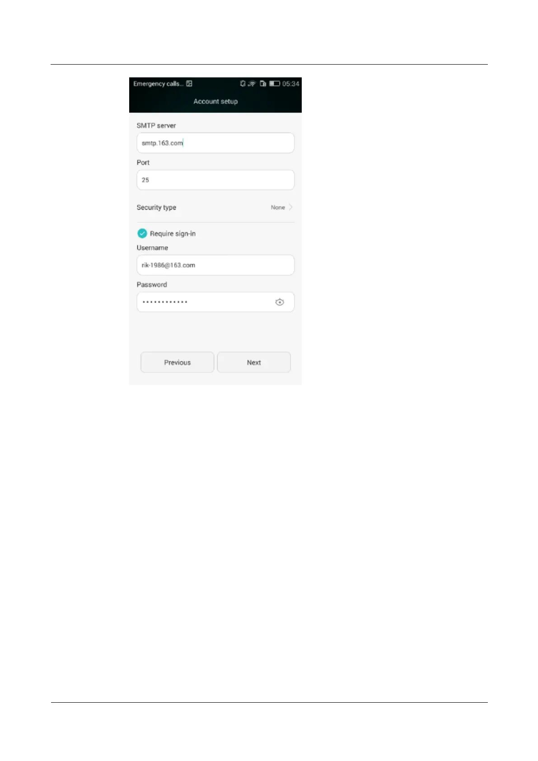Click the Next button
538x761 pixels.
click(x=254, y=362)
